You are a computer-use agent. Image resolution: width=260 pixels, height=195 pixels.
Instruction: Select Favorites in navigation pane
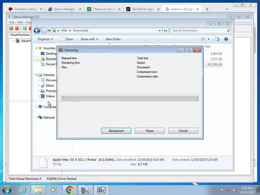(x=49, y=48)
